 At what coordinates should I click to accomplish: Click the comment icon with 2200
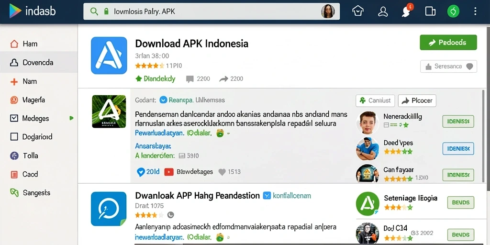(x=189, y=79)
